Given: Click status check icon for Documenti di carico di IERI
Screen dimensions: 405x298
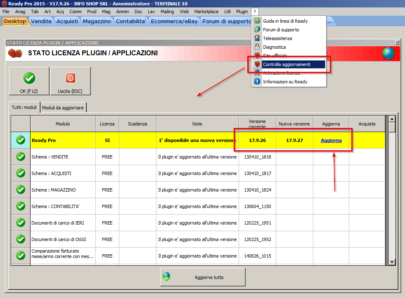Looking at the screenshot, I should [x=21, y=223].
